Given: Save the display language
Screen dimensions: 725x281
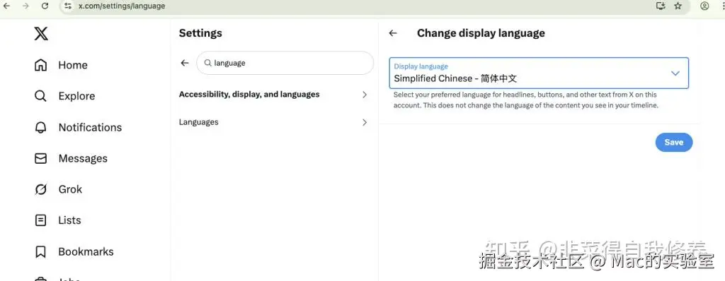Looking at the screenshot, I should [x=674, y=143].
